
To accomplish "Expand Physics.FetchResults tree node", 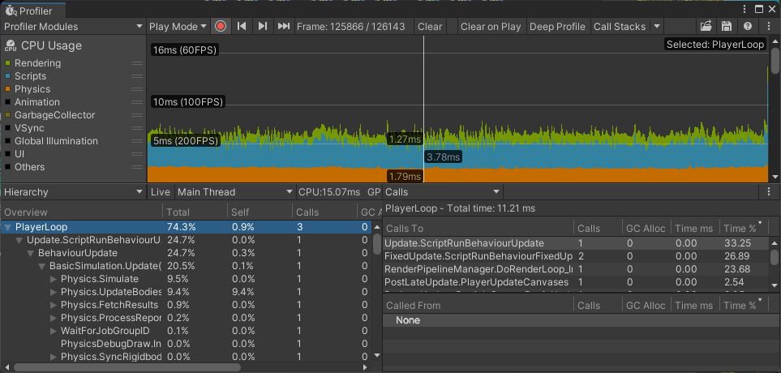I will tap(54, 305).
